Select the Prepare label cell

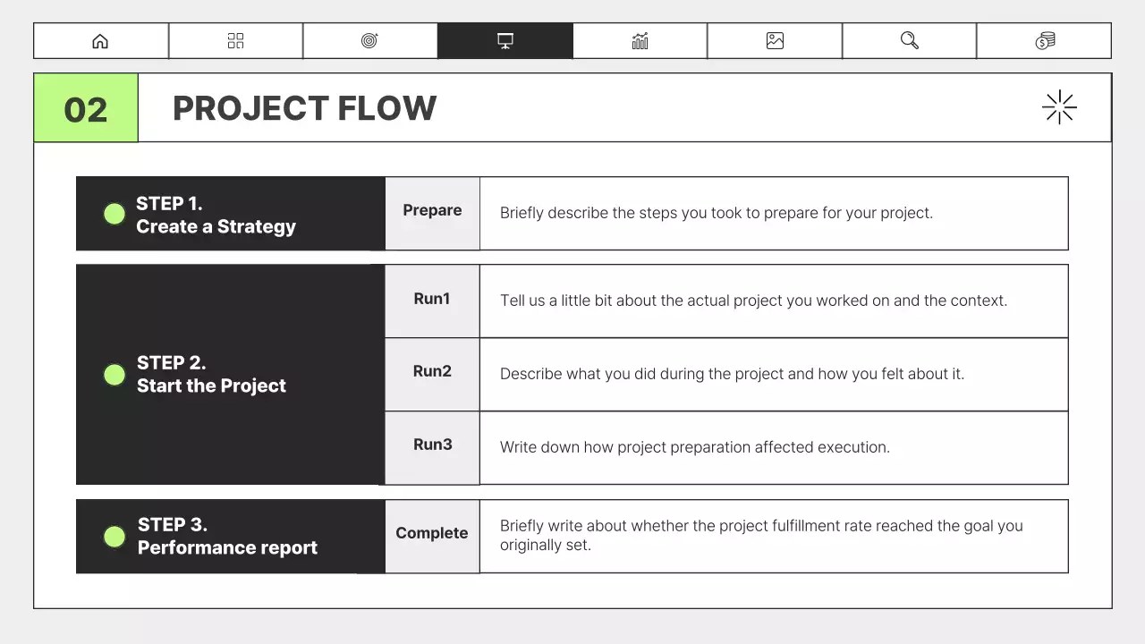(432, 213)
